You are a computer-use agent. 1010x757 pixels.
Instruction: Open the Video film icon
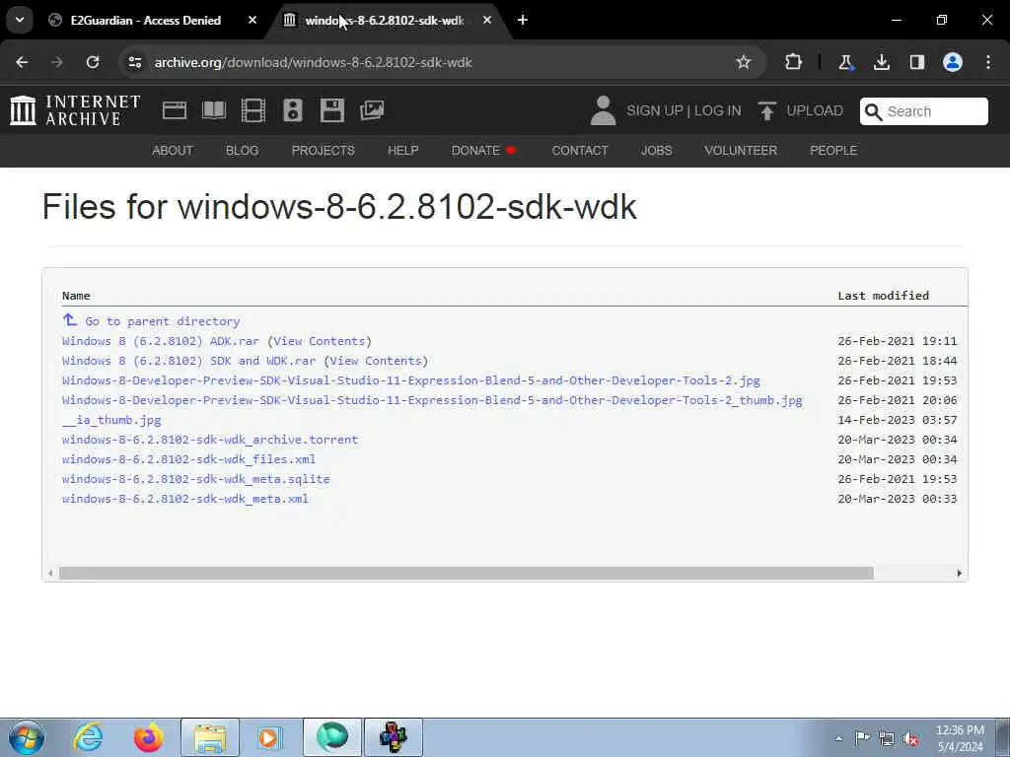tap(253, 110)
